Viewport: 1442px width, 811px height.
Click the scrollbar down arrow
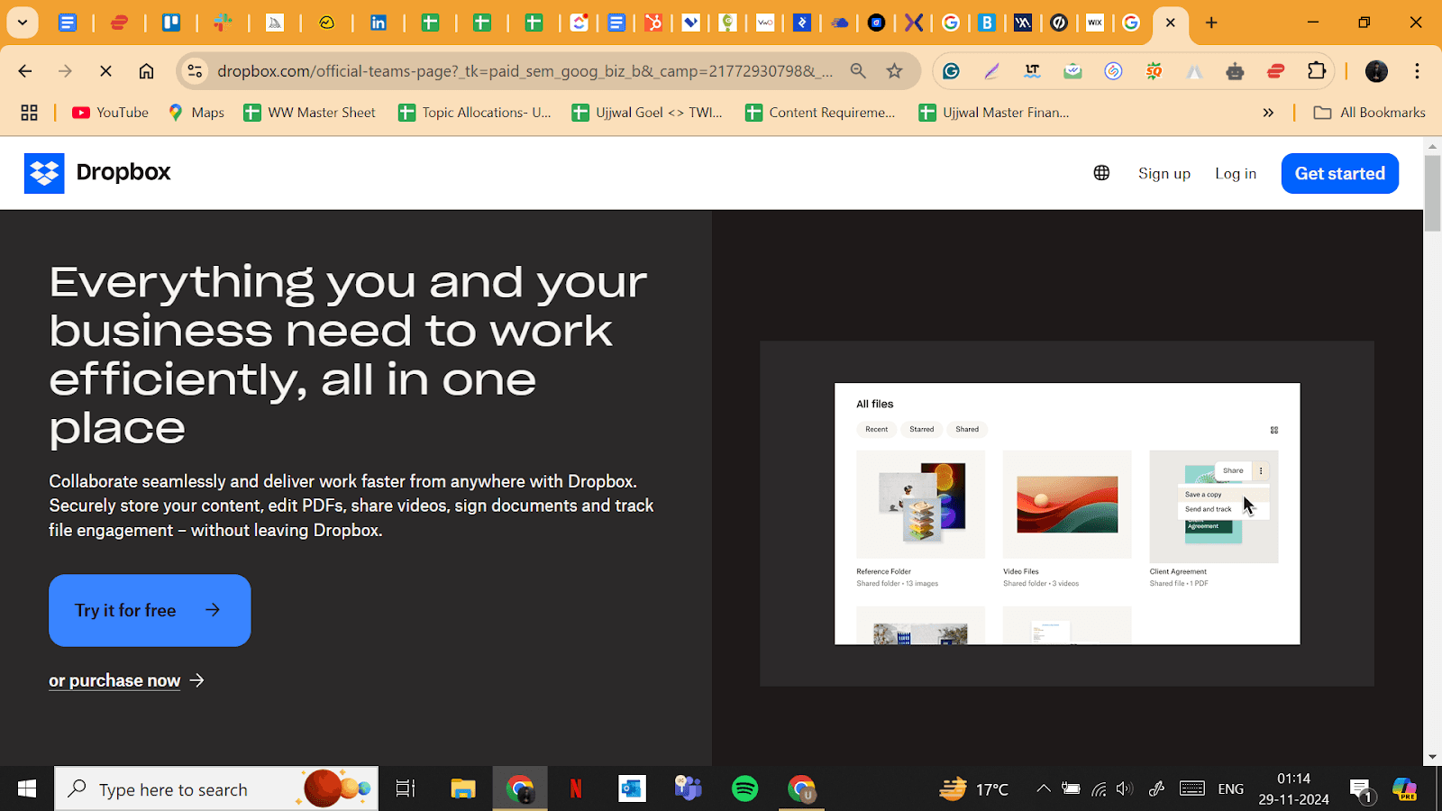click(x=1432, y=758)
